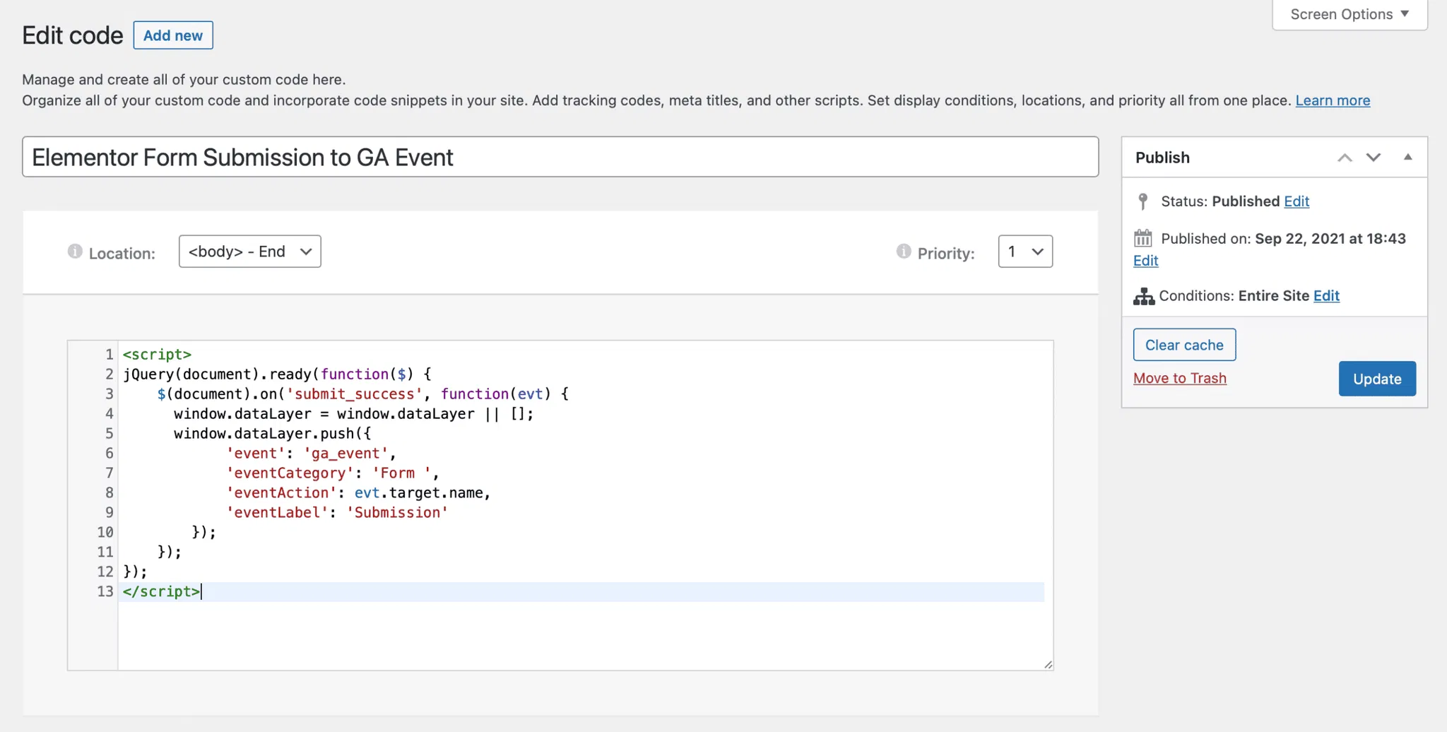The height and width of the screenshot is (732, 1447).
Task: Click 'submit_success' string in code
Action: 354,394
